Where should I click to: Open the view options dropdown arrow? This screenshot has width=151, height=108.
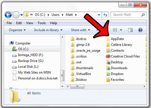[x=121, y=30]
